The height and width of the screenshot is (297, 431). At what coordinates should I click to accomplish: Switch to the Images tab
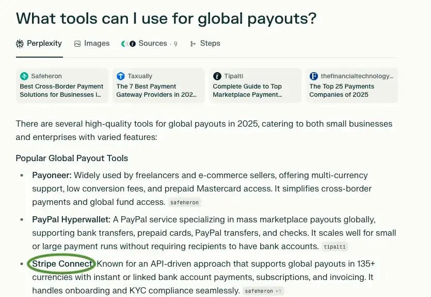[x=92, y=44]
